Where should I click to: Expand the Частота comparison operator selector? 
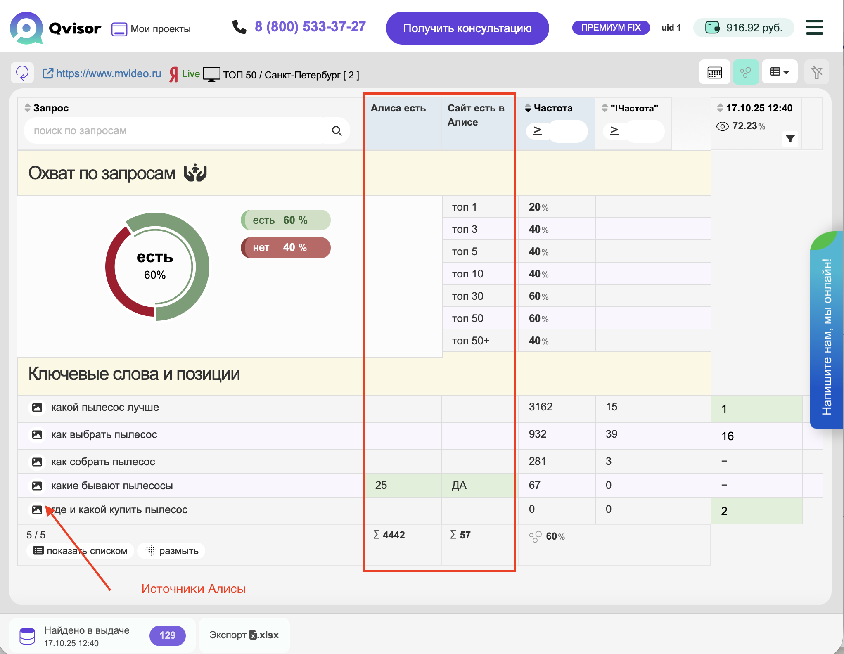537,131
